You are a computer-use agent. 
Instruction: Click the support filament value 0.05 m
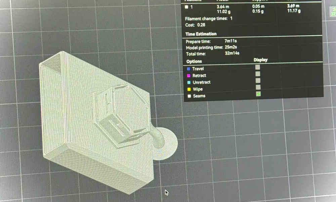point(258,6)
